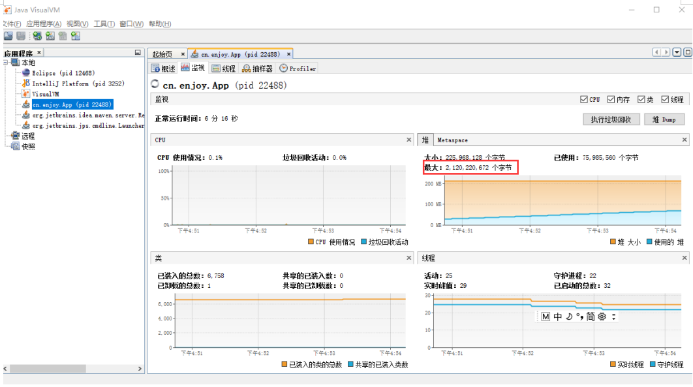Image resolution: width=693 pixels, height=387 pixels.
Task: Click the Java icon beside org.jetbrains.jps.cmdline.Launcher
Action: (26, 125)
